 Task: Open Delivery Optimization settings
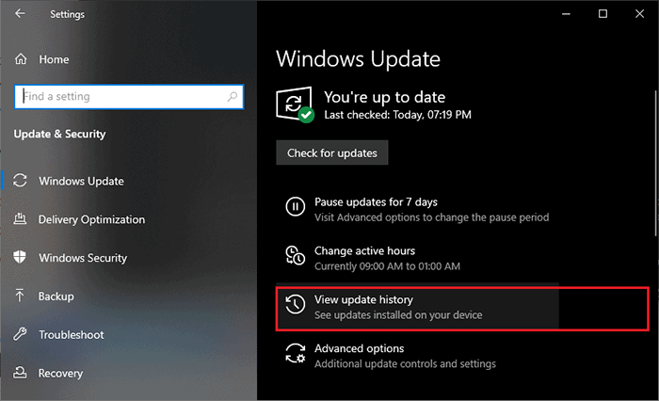pyautogui.click(x=91, y=219)
